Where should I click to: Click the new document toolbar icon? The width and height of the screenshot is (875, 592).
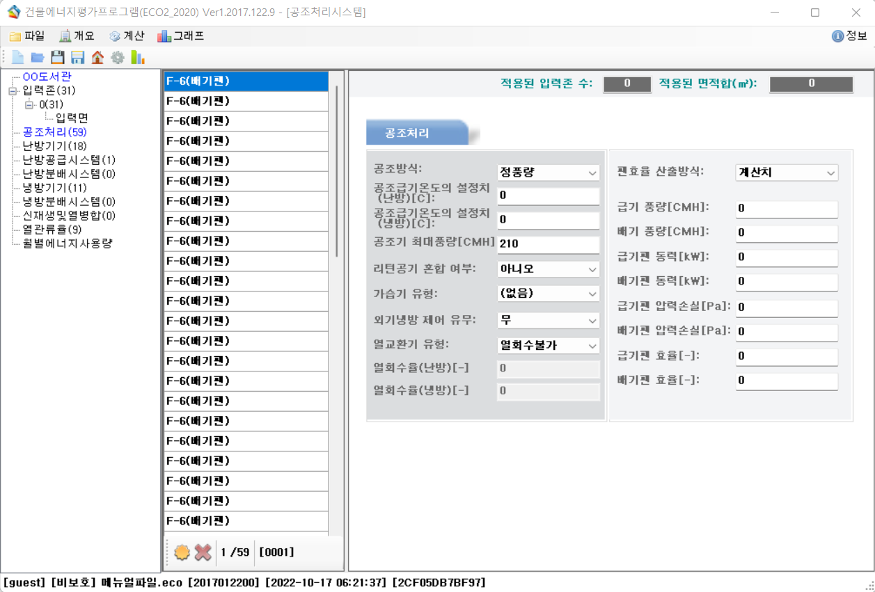click(x=17, y=58)
